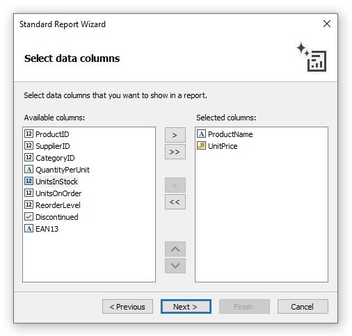Screen dimensions: 352x336
Task: Select UnitPrice in selected columns
Action: click(223, 146)
